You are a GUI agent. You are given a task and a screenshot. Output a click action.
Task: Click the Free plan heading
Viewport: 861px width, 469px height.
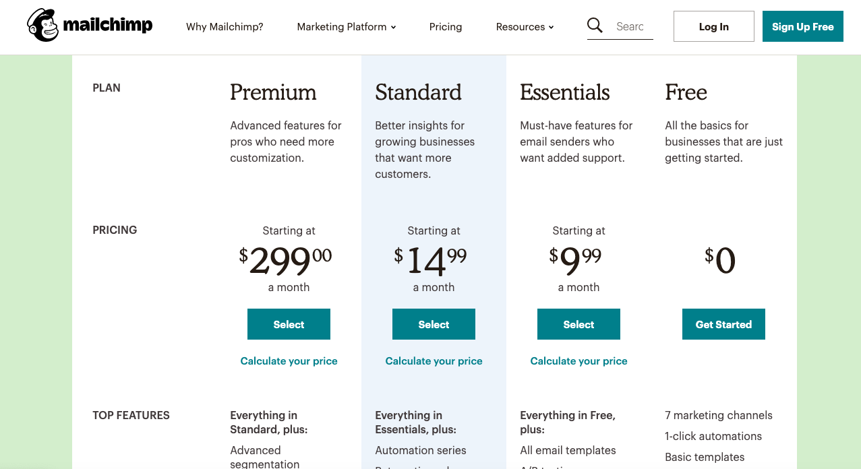pyautogui.click(x=686, y=92)
